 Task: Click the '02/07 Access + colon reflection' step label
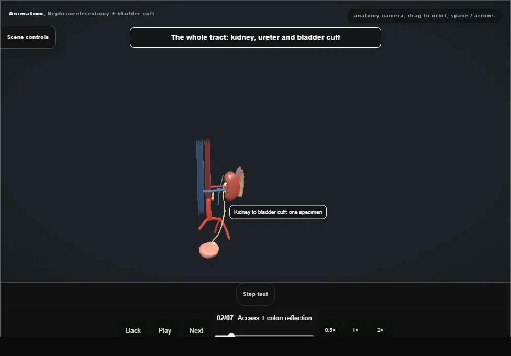(x=264, y=318)
